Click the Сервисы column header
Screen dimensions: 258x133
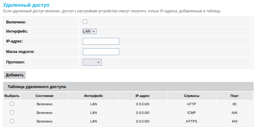pyautogui.click(x=192, y=96)
